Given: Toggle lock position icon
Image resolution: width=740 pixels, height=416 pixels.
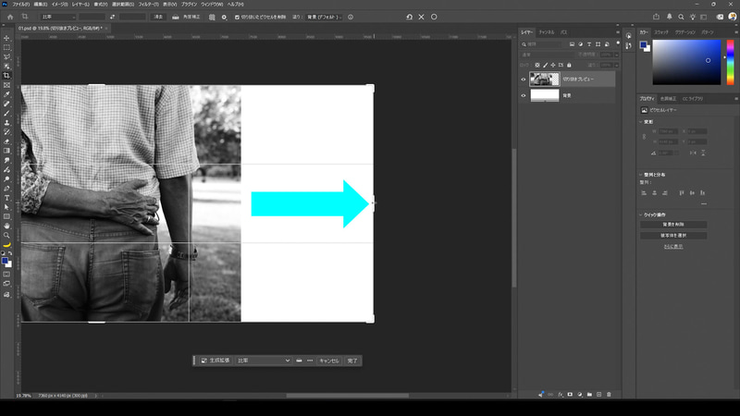Looking at the screenshot, I should pyautogui.click(x=552, y=65).
